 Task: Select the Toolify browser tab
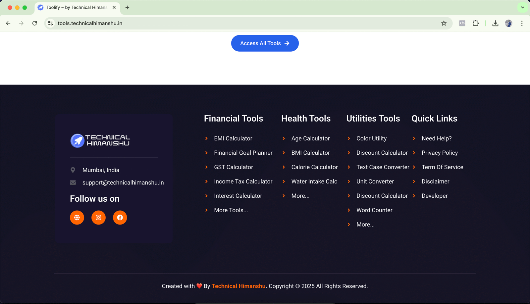pyautogui.click(x=76, y=7)
